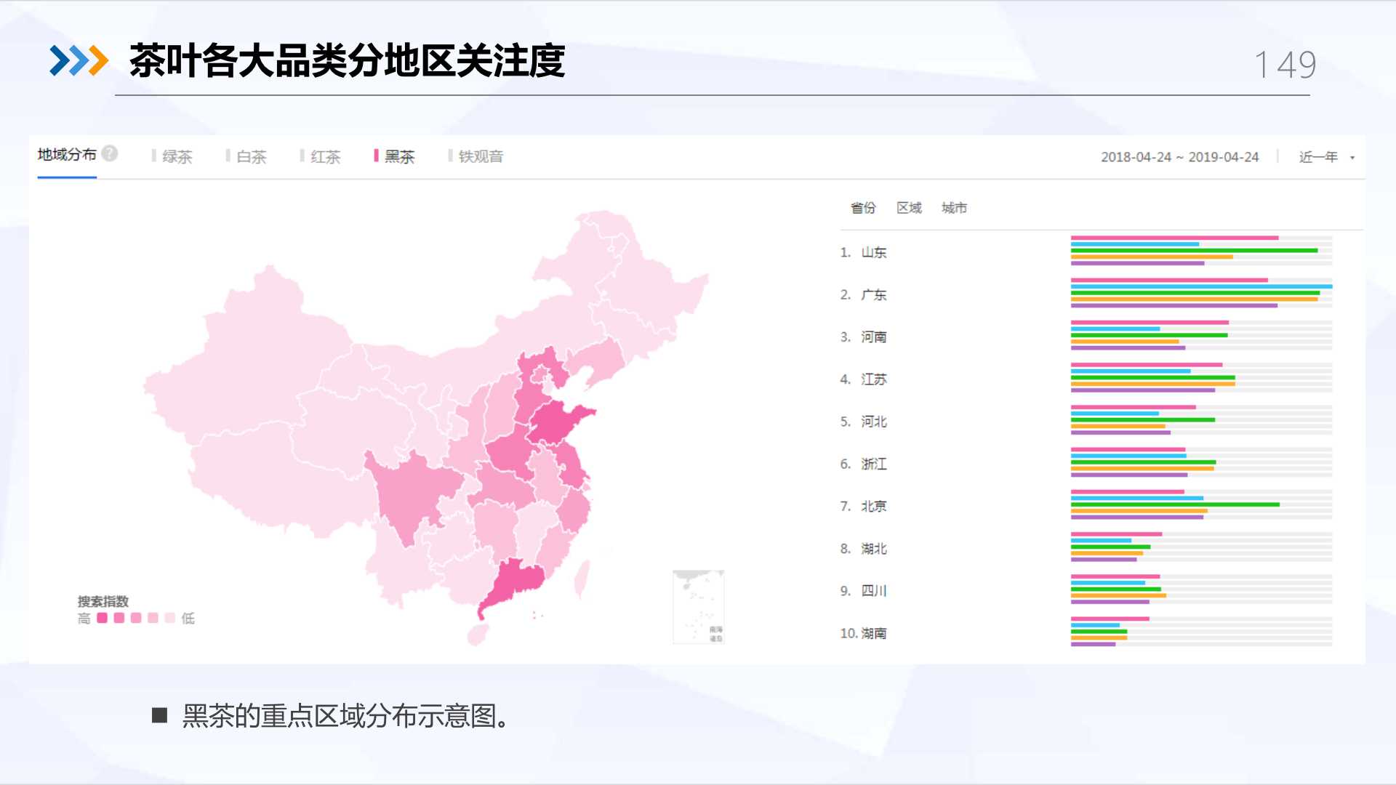The image size is (1396, 785).
Task: Click the pink bar for 山东
Action: [x=1174, y=238]
